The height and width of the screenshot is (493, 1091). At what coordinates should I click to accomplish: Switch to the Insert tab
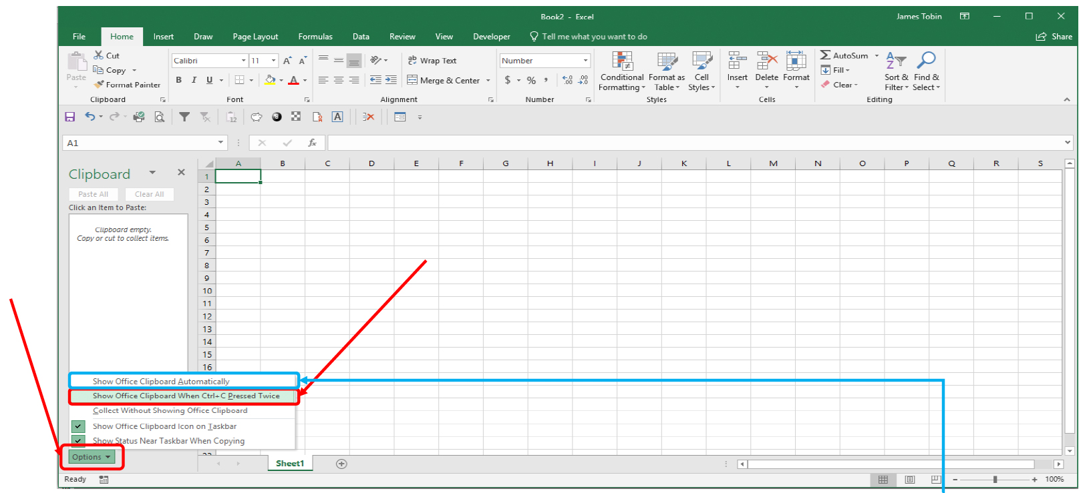click(163, 37)
